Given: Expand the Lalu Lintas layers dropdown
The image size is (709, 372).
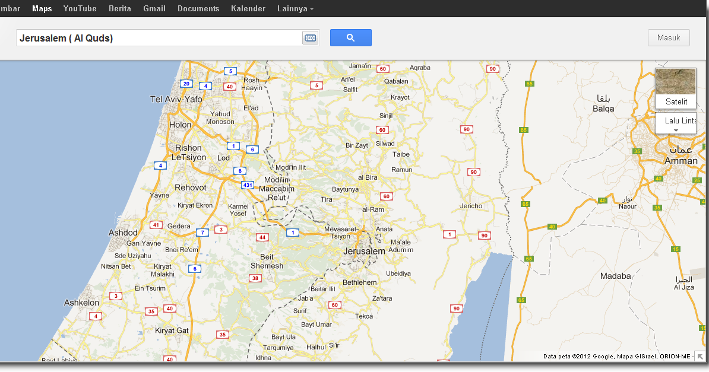Looking at the screenshot, I should 676,123.
